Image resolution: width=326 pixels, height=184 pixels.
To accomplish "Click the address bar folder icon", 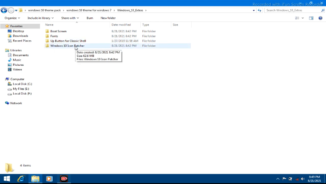I will point(20,10).
